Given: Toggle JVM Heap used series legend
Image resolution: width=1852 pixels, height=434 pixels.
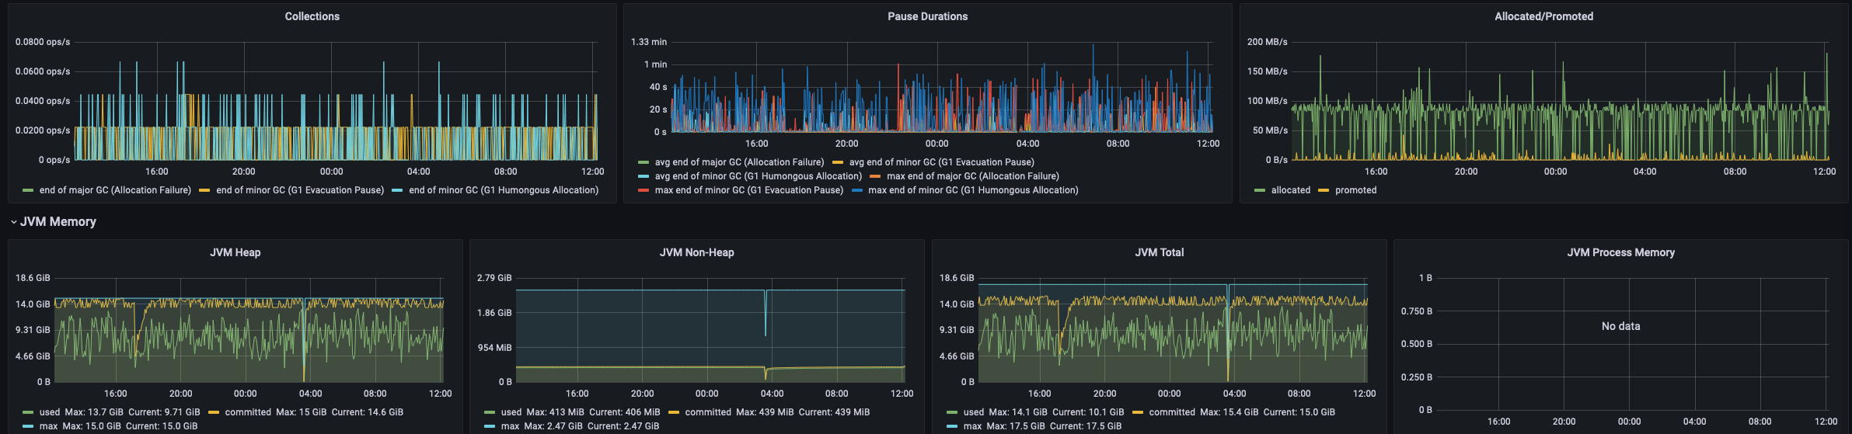Looking at the screenshot, I should click(x=50, y=412).
